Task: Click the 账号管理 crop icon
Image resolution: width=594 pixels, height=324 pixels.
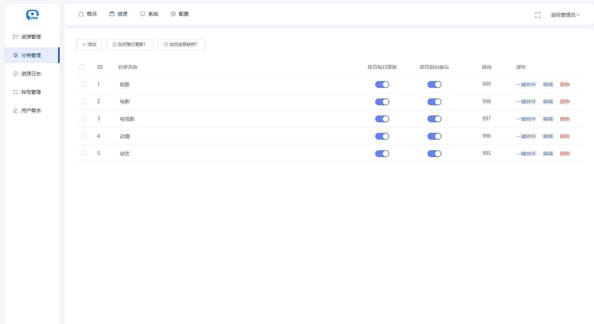Action: [x=15, y=92]
